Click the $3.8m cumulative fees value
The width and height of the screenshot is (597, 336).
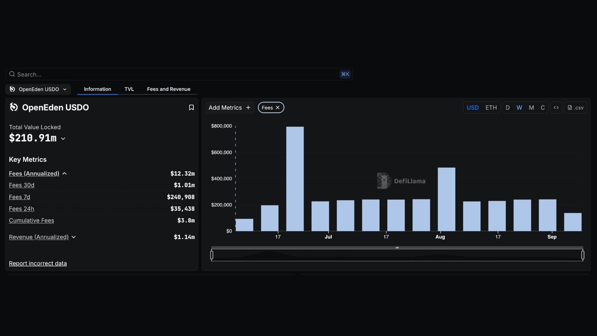click(186, 221)
